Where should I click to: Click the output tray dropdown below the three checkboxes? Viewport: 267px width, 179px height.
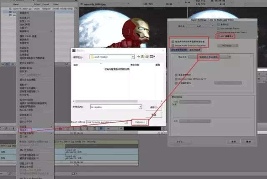coord(228,83)
